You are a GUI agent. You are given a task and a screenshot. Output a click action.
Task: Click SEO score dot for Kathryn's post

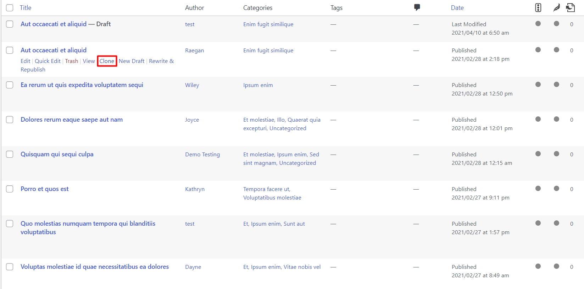pyautogui.click(x=538, y=189)
